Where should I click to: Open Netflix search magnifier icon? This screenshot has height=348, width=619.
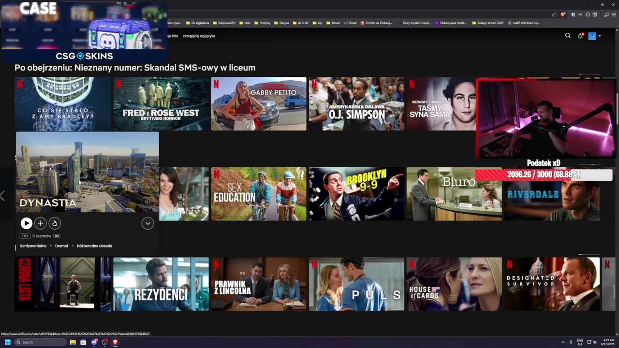[568, 35]
